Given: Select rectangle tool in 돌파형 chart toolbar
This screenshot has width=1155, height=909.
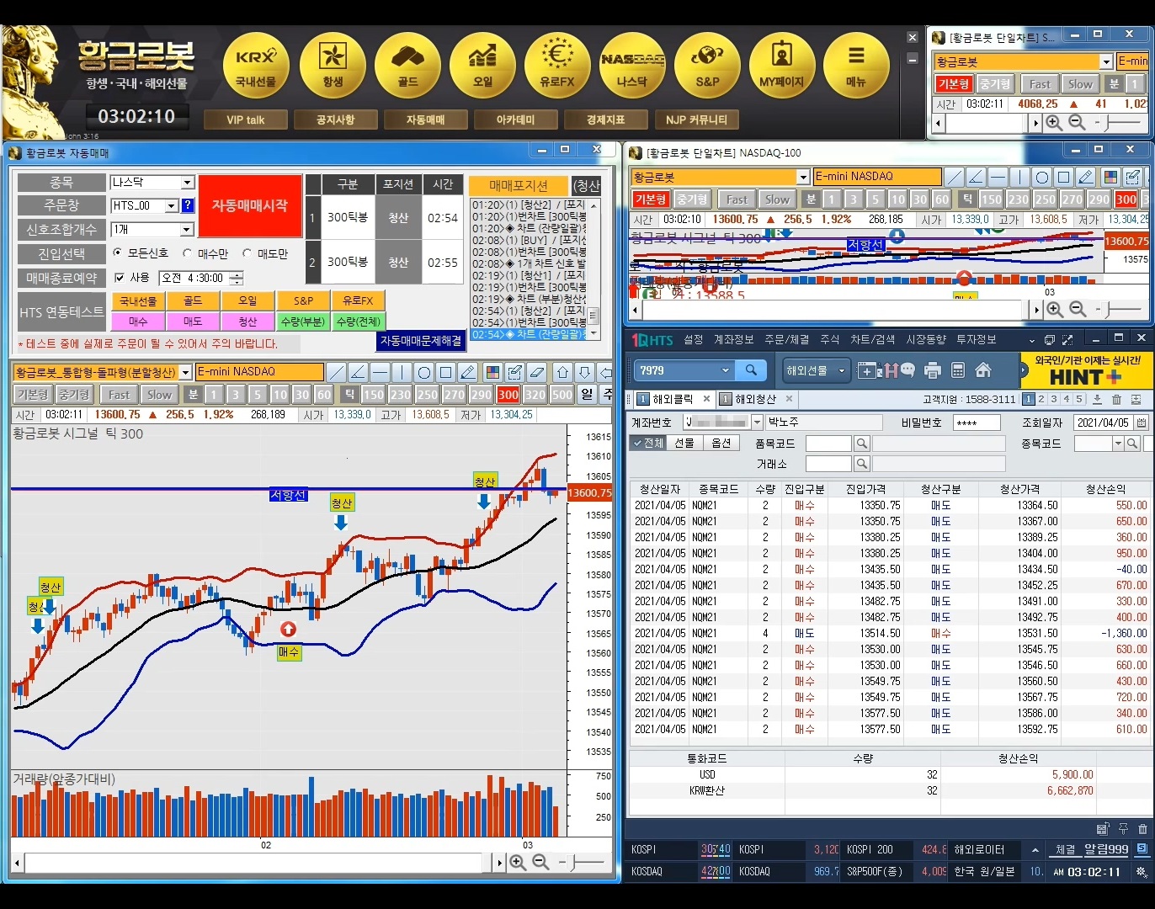Looking at the screenshot, I should pyautogui.click(x=446, y=372).
